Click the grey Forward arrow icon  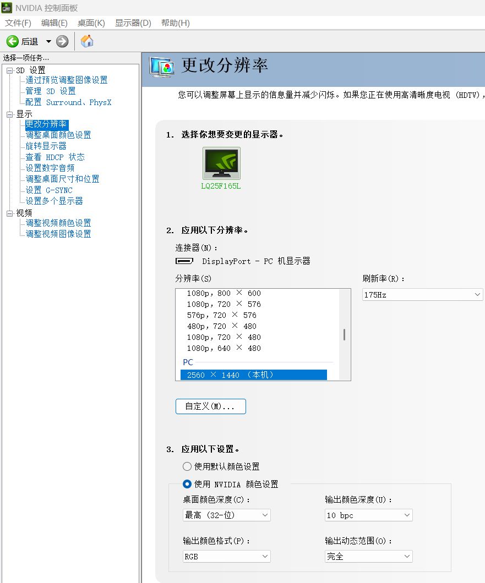tap(62, 41)
